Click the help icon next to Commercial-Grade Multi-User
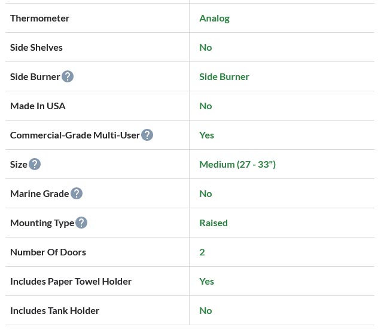 click(147, 135)
